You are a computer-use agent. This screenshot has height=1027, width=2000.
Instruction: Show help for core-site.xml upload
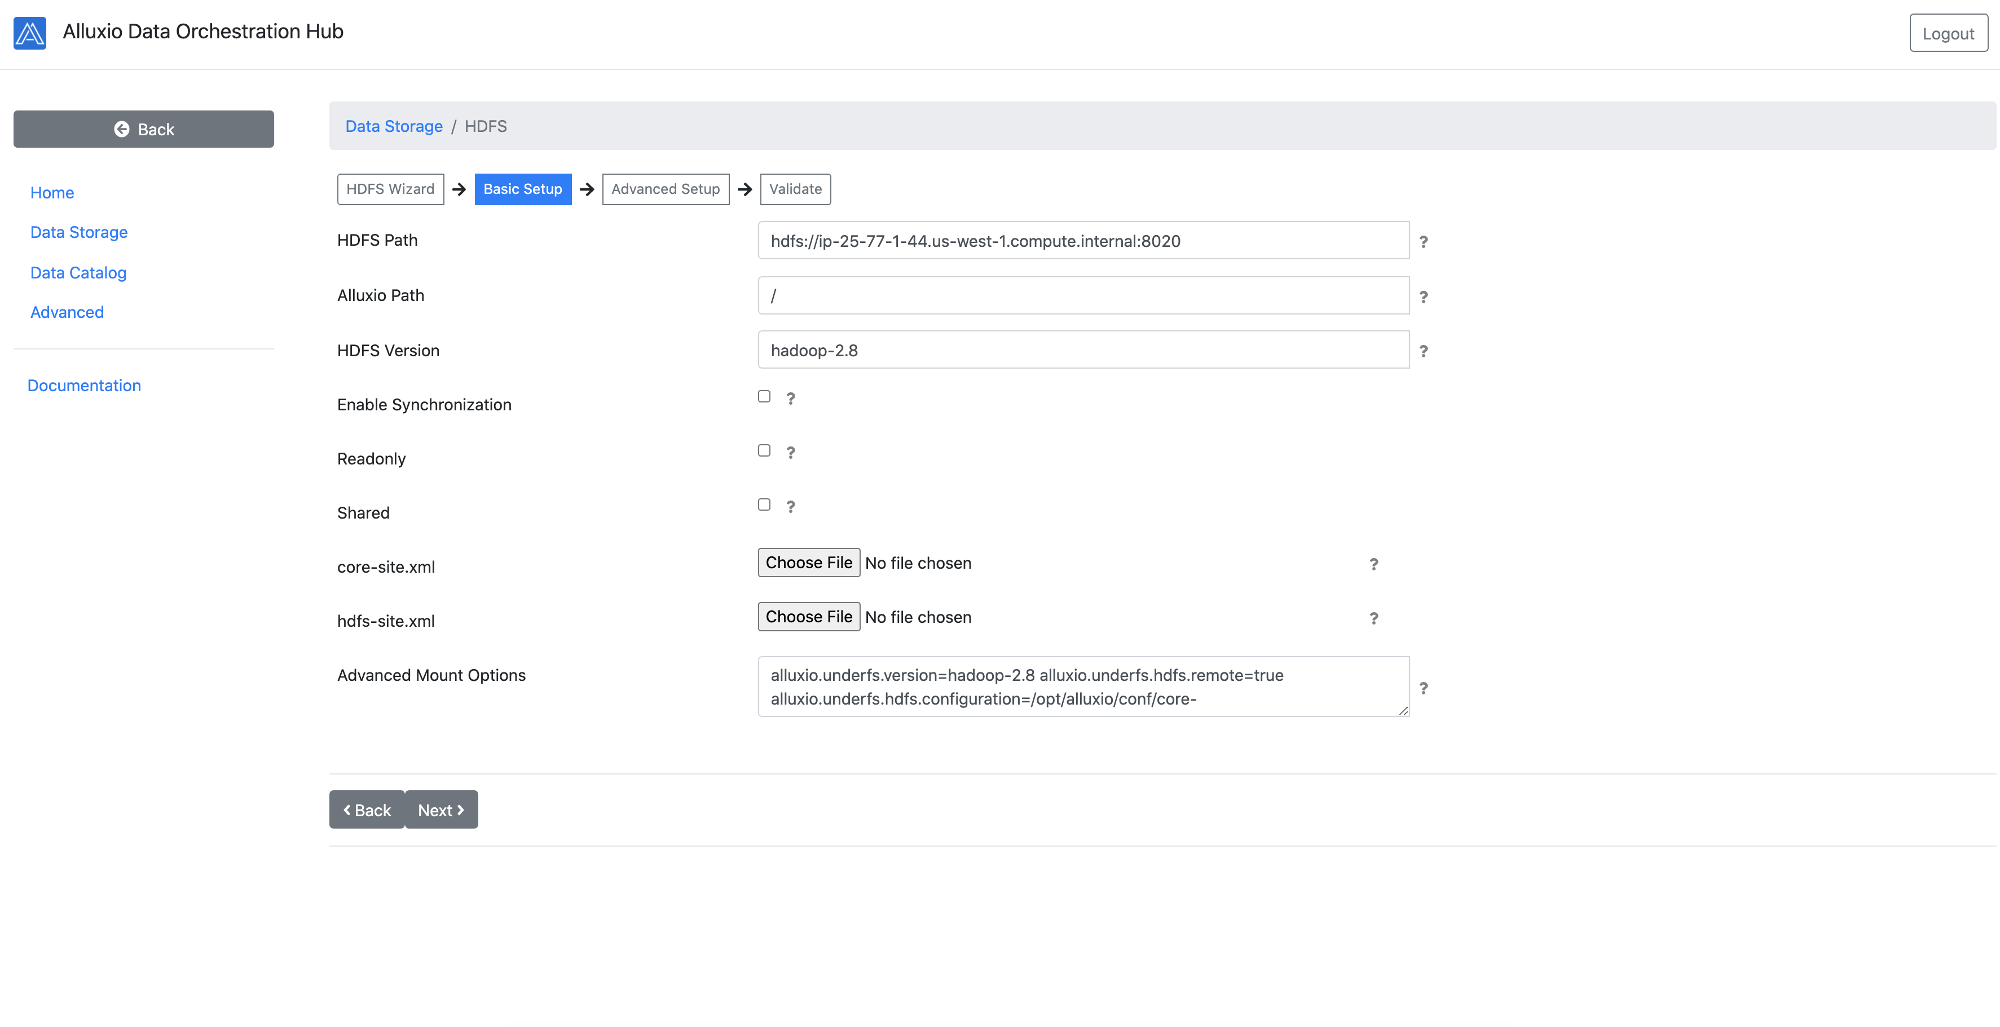coord(1373,564)
